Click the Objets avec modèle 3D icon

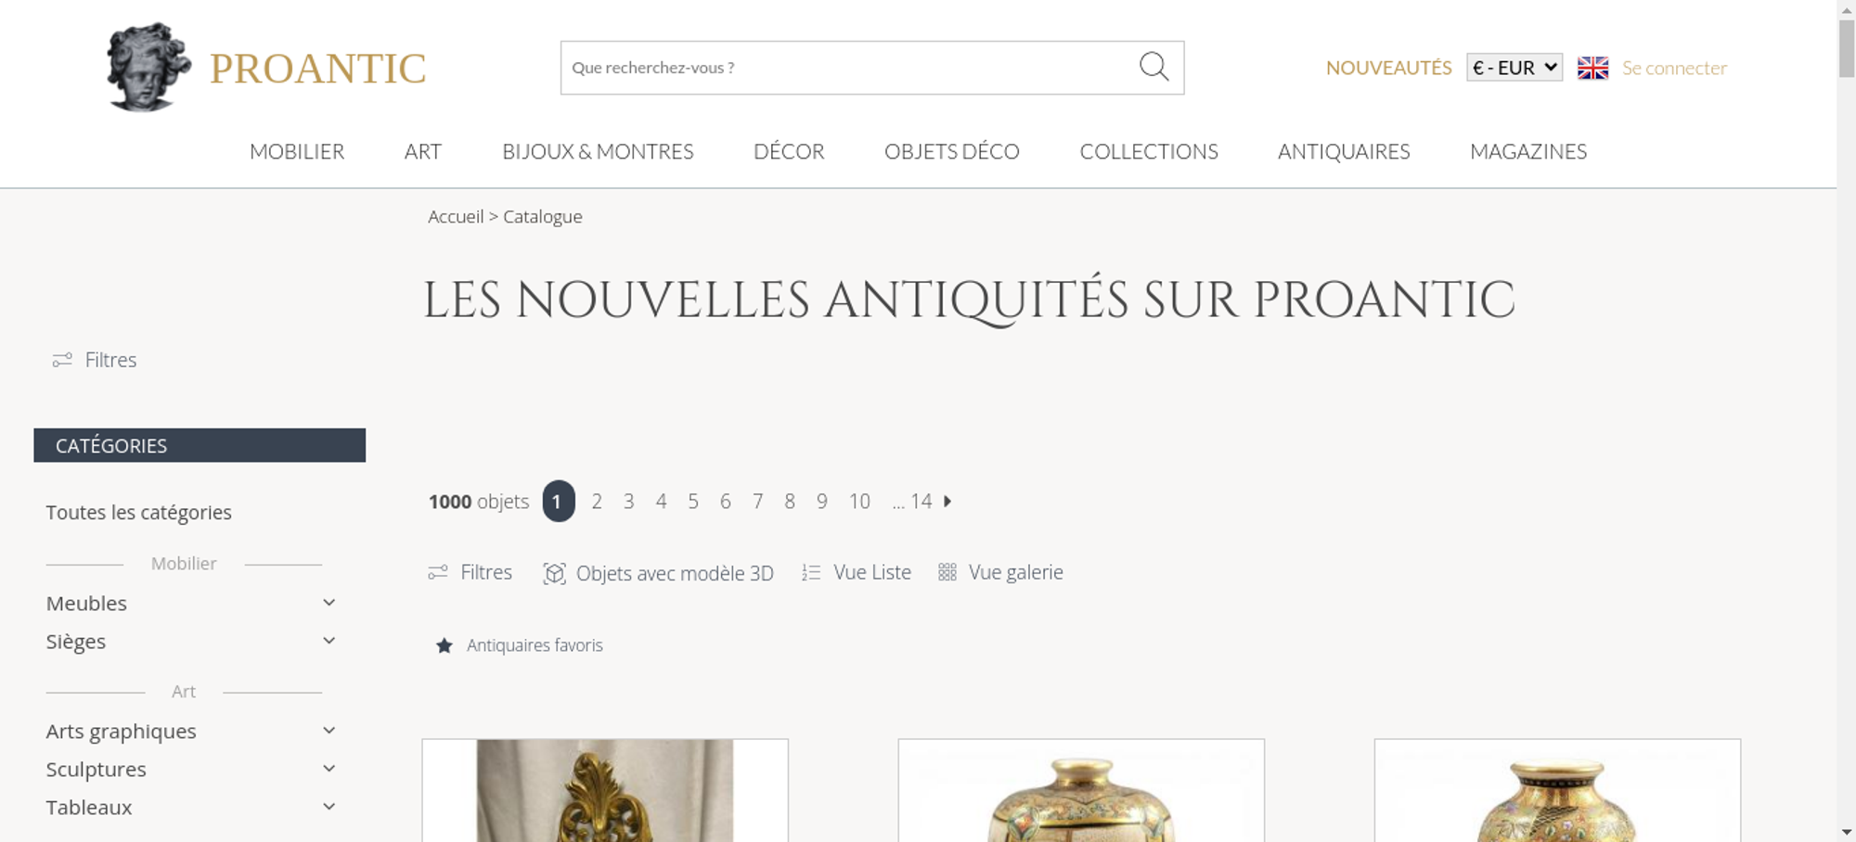554,573
